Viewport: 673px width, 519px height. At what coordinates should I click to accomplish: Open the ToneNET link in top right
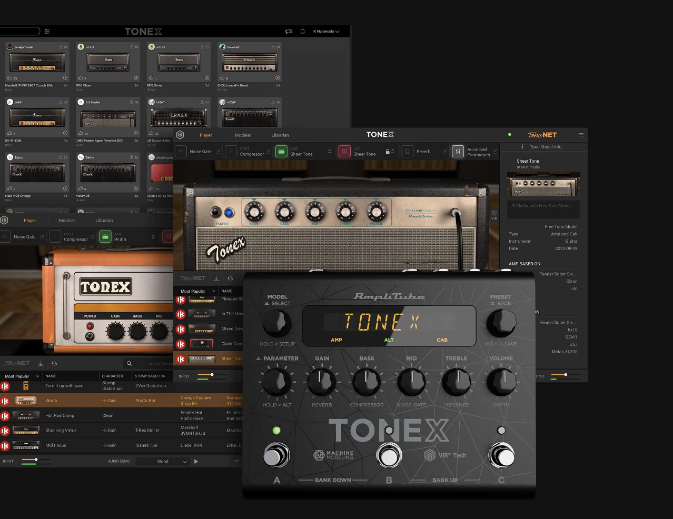[x=542, y=135]
